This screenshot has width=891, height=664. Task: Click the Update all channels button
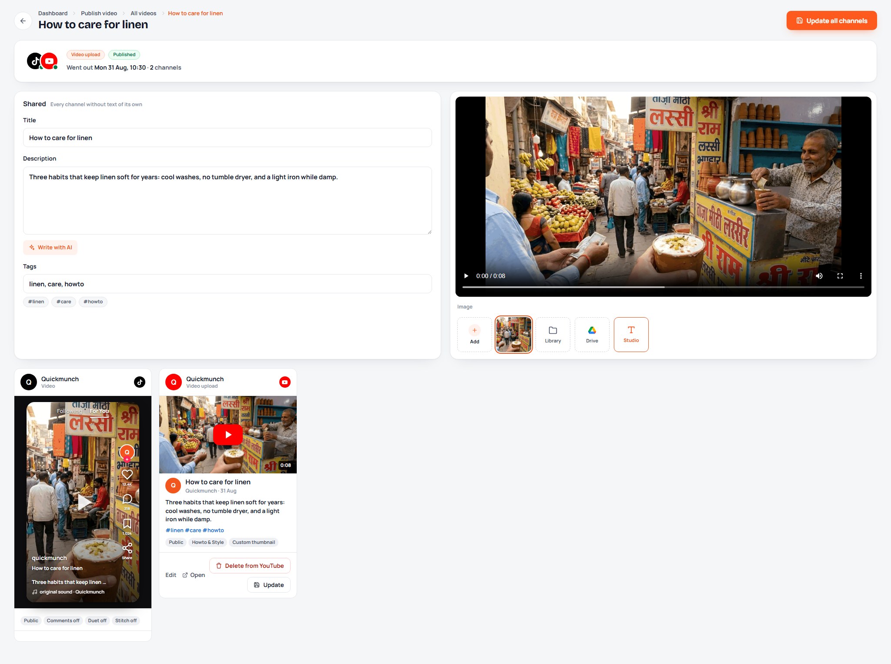pyautogui.click(x=831, y=20)
